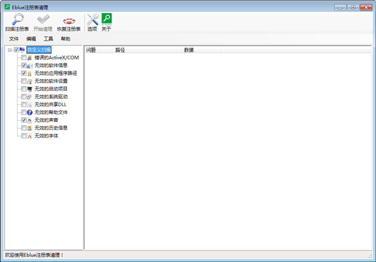376x262 pixels.
Task: Click the icon beside 无效的系统驱动
Action: click(x=29, y=97)
